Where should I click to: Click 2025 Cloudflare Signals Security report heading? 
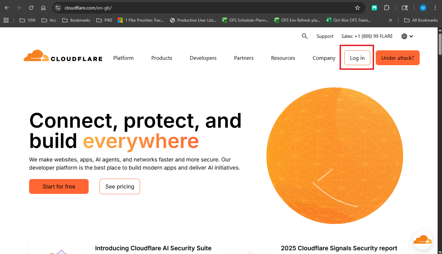click(x=339, y=248)
